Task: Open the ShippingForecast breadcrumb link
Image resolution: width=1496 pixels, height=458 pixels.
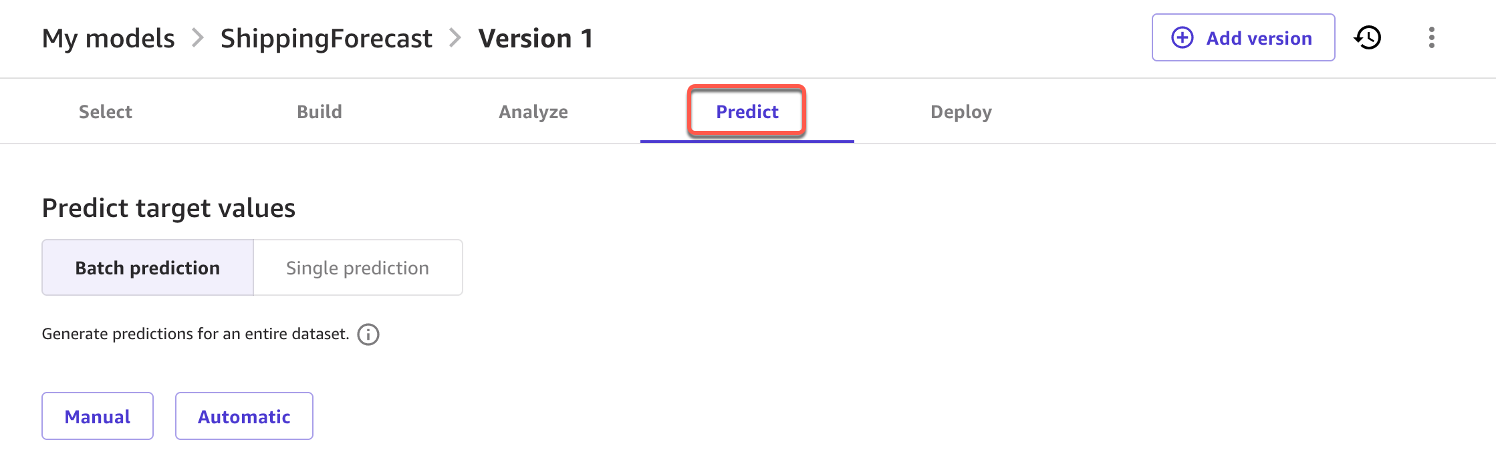Action: pyautogui.click(x=326, y=39)
